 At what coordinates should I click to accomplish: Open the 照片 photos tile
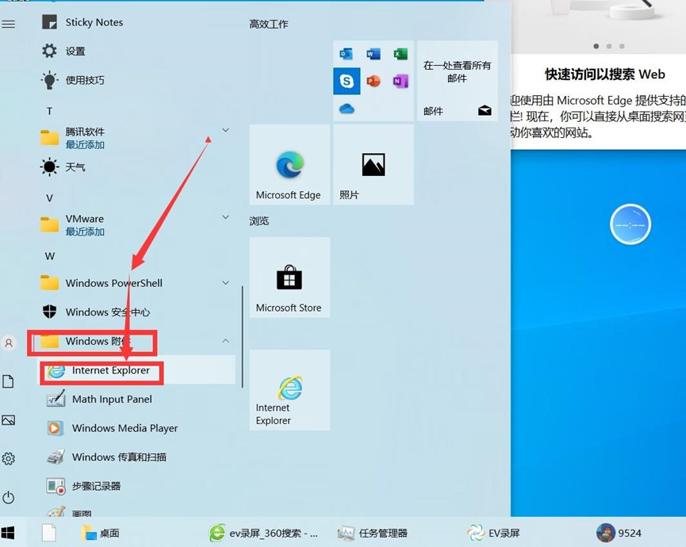click(373, 165)
